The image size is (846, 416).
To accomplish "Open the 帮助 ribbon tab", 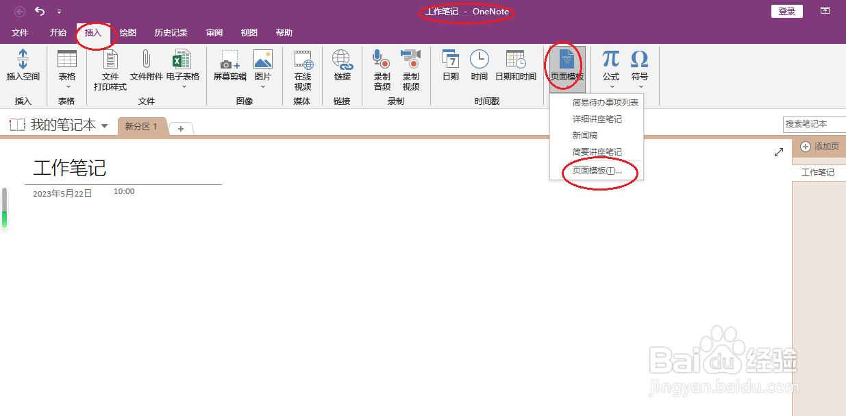I will coord(284,32).
